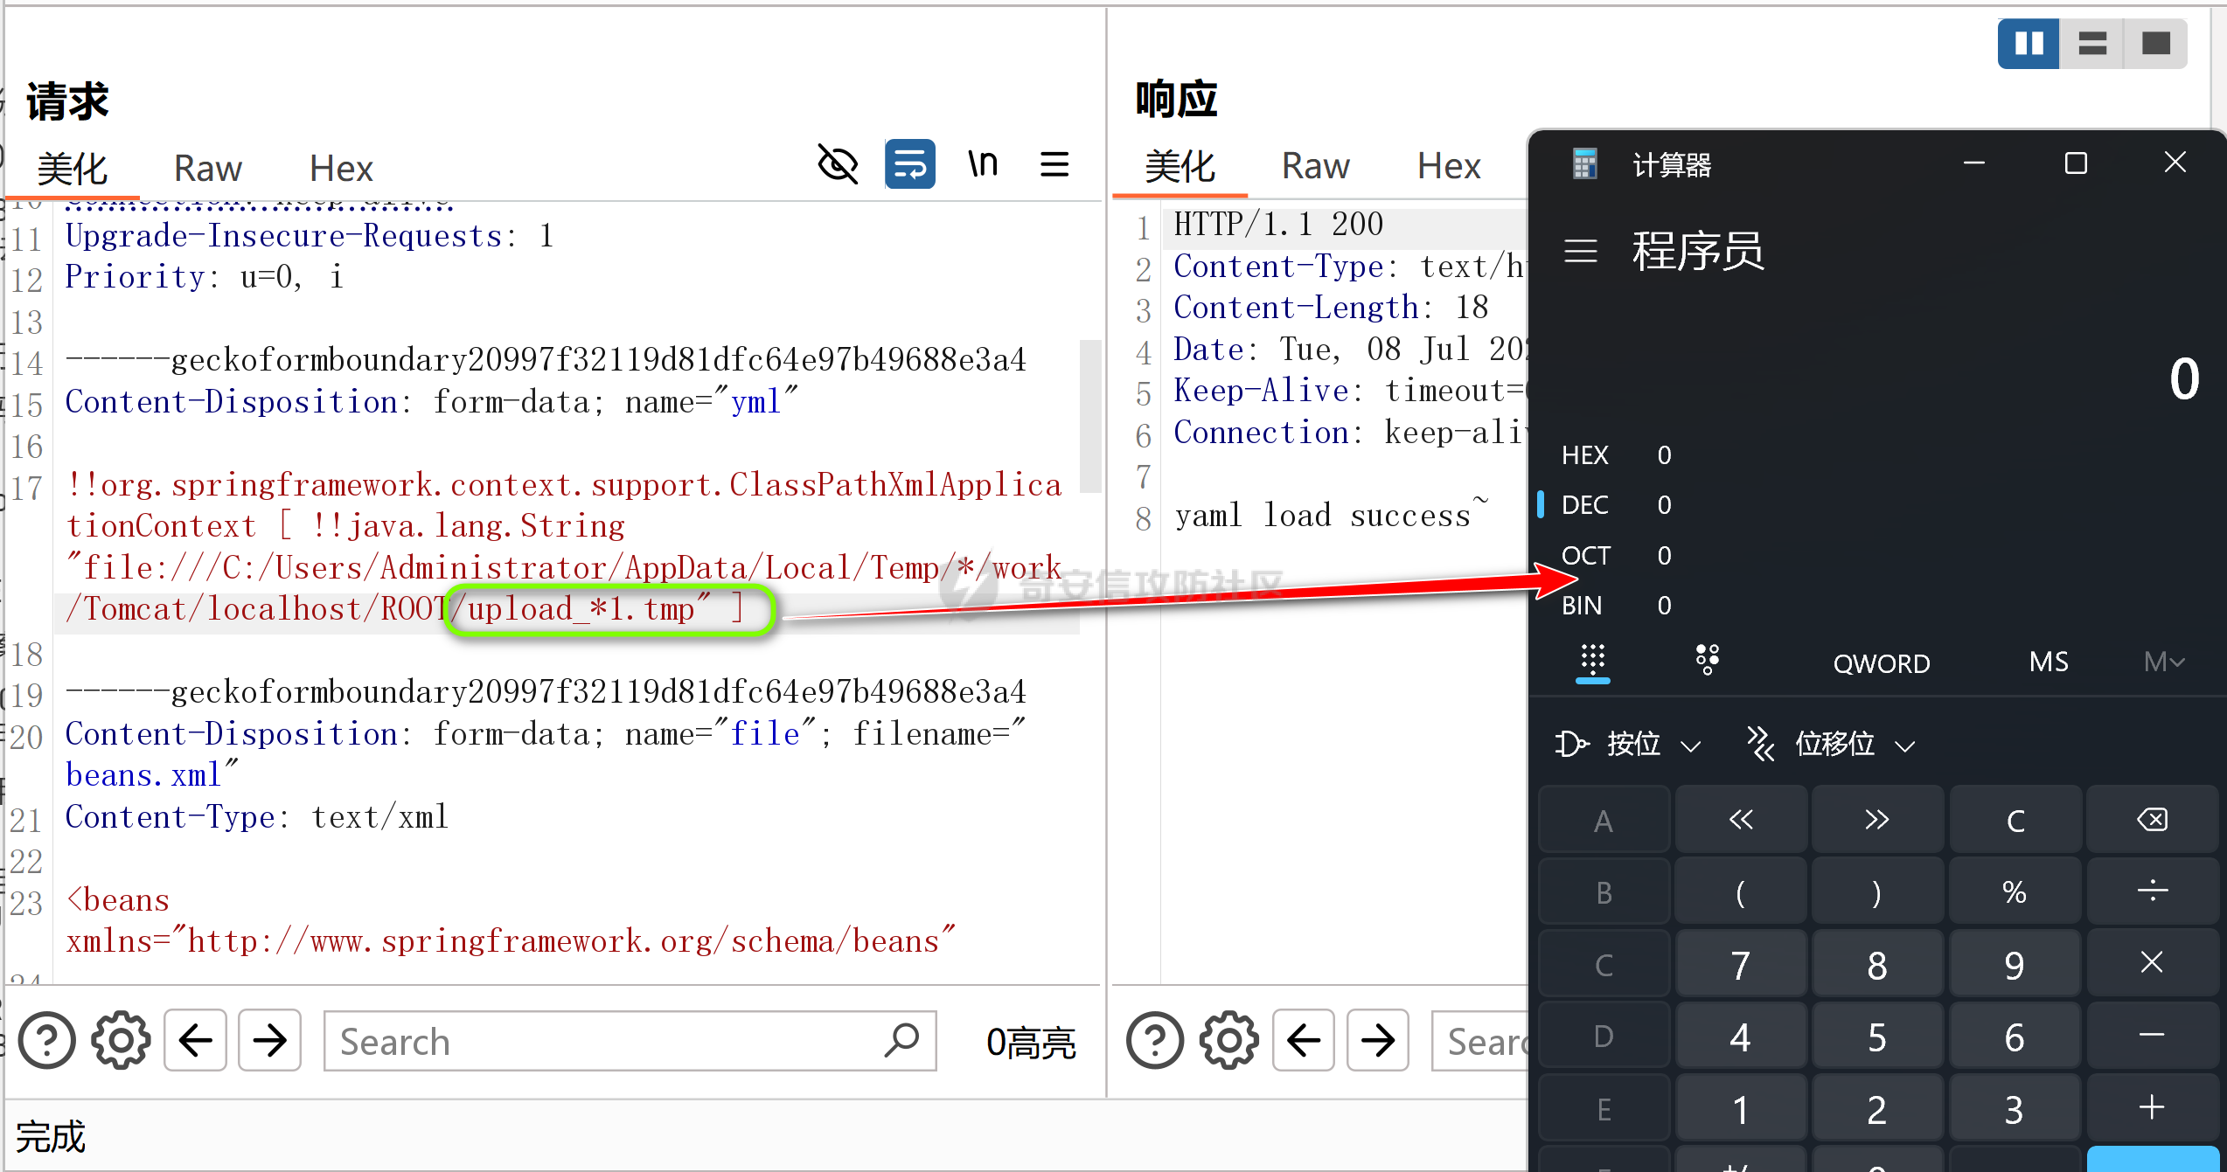Screen dimensions: 2227x1172
Task: Toggle line wrap icon in request panel
Action: click(x=910, y=163)
